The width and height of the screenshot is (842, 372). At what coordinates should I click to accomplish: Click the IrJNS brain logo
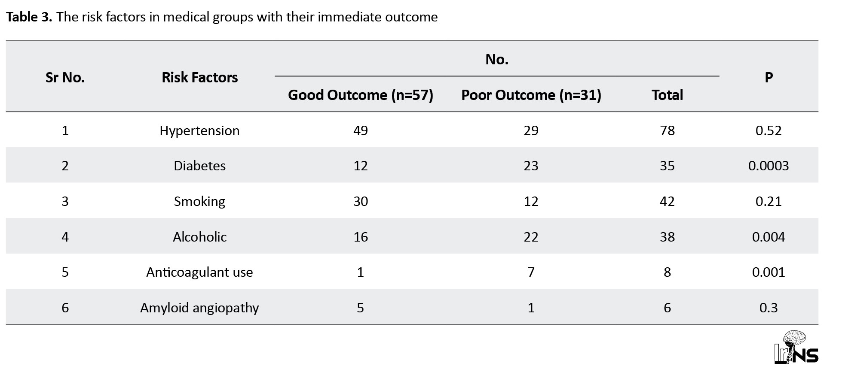click(796, 348)
